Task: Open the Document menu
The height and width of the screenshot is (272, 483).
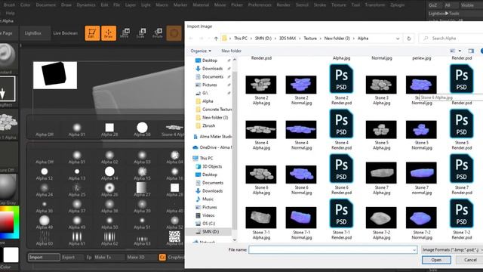Action: point(46,5)
